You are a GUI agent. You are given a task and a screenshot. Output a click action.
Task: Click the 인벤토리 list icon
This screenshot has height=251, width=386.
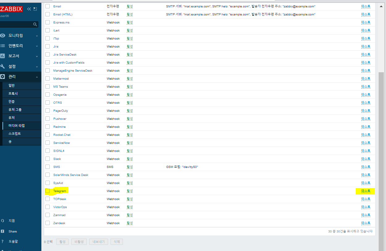(2, 46)
